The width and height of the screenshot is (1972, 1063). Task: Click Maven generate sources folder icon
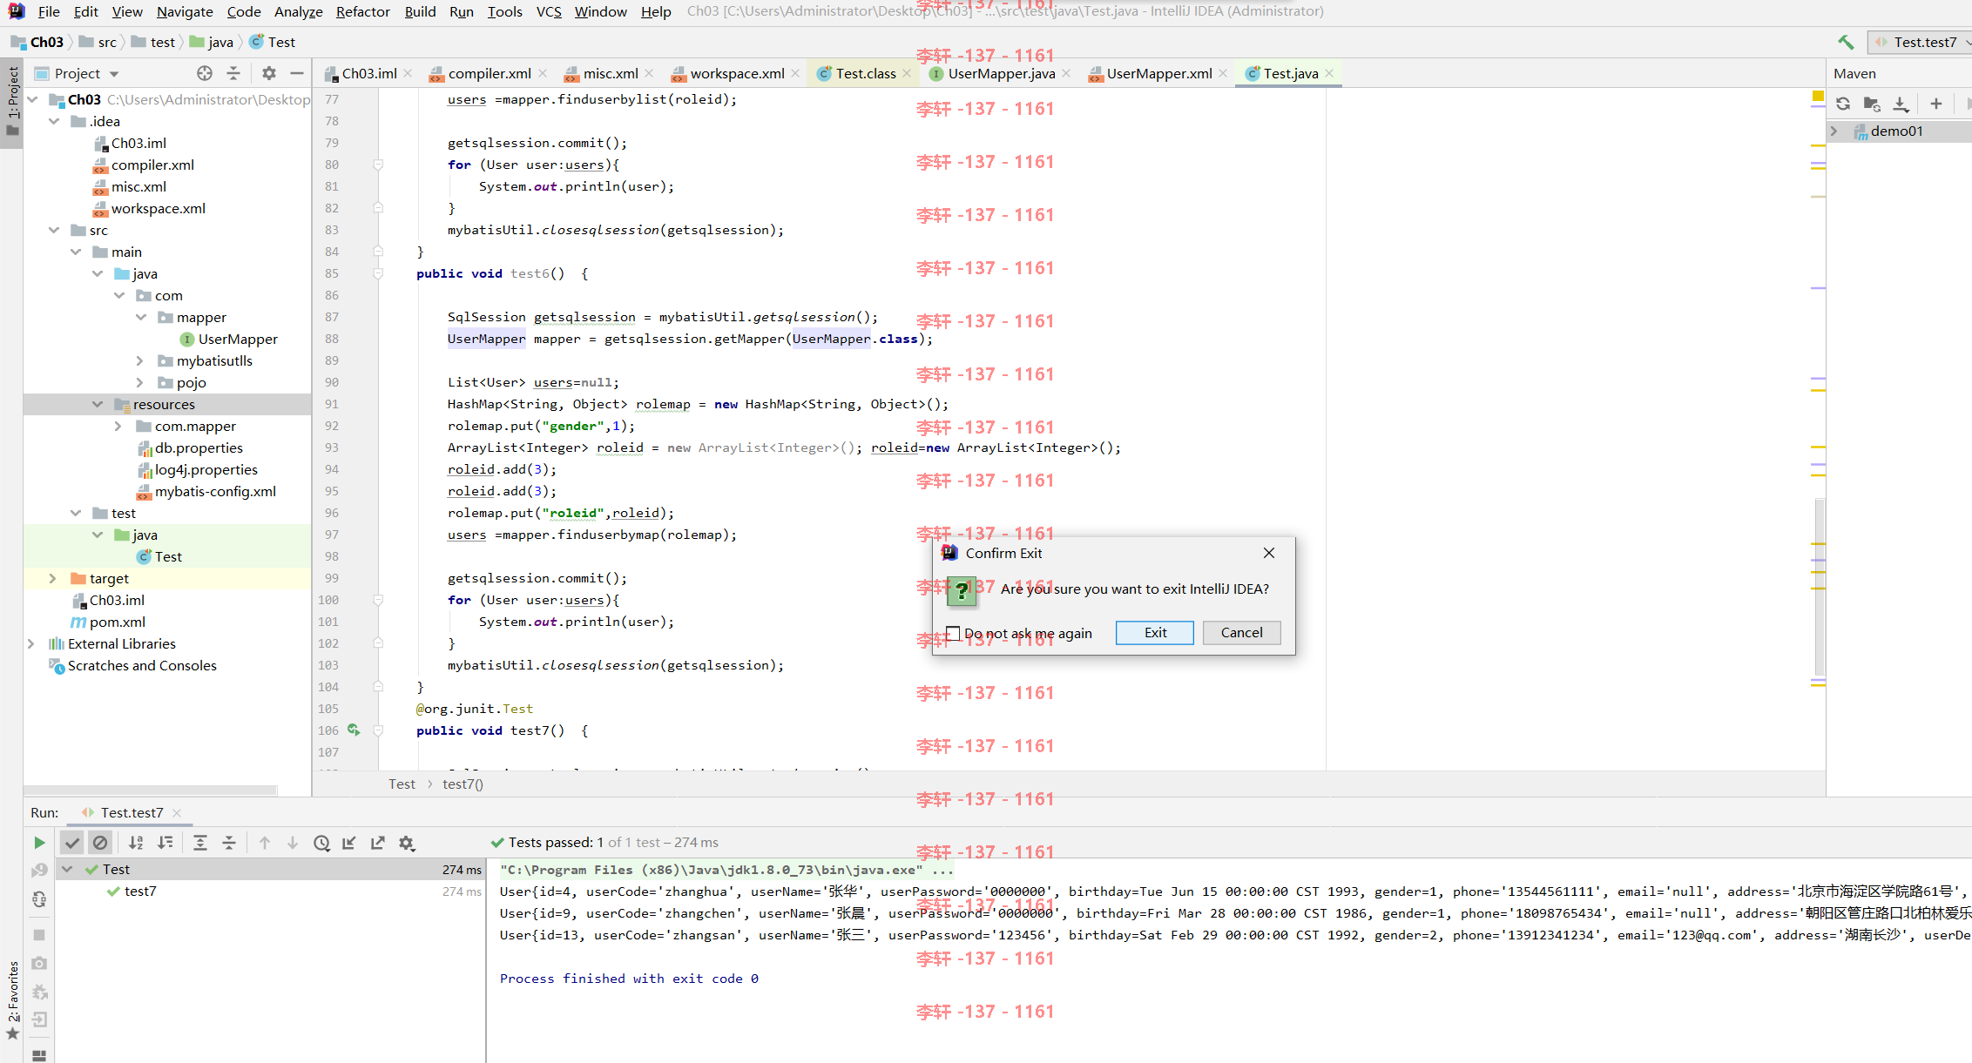tap(1872, 104)
